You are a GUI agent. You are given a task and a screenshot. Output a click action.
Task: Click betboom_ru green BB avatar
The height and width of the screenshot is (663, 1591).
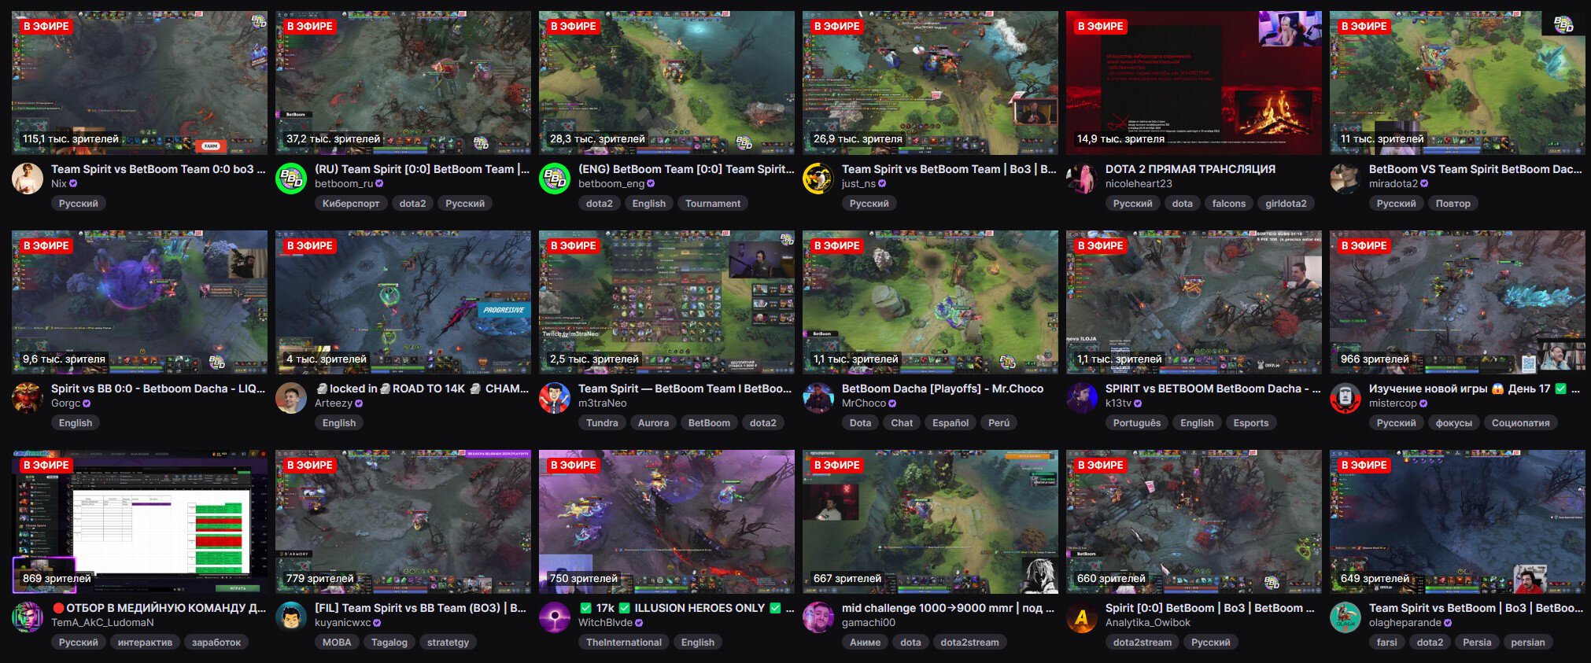click(x=291, y=179)
